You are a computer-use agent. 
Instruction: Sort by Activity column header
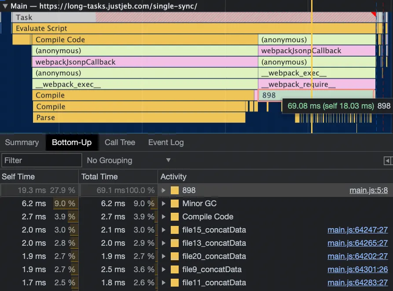[x=275, y=177]
